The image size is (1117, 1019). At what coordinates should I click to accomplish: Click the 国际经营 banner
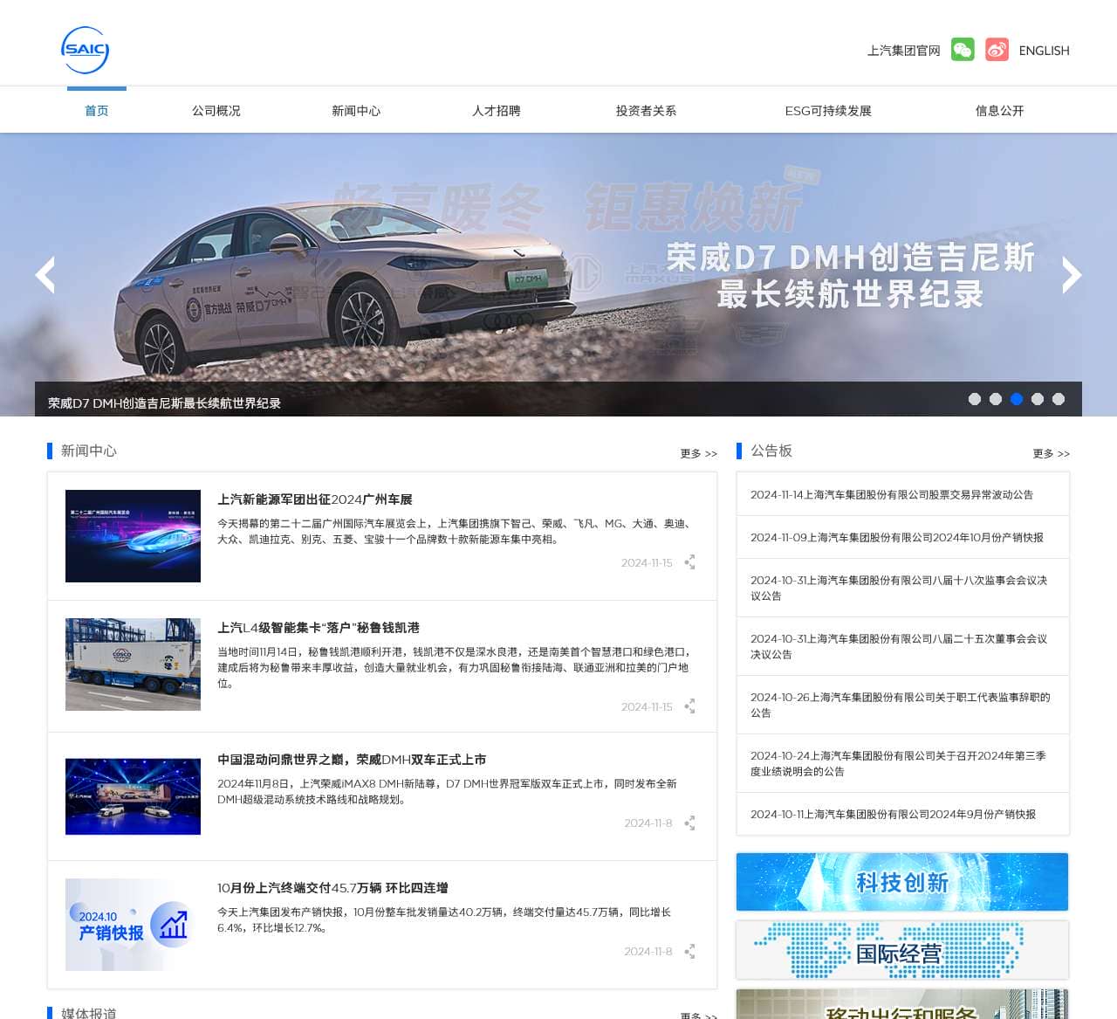902,950
